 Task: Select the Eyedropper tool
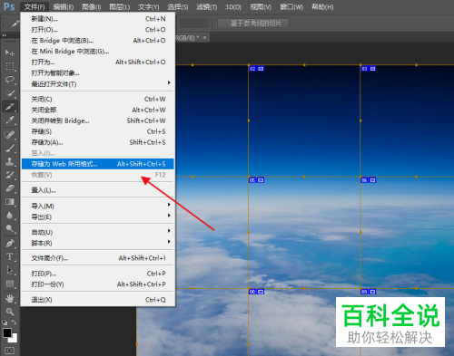[10, 120]
